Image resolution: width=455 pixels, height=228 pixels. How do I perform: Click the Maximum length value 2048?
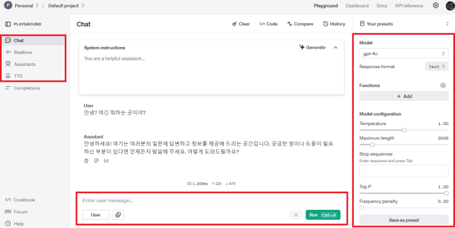coord(443,138)
